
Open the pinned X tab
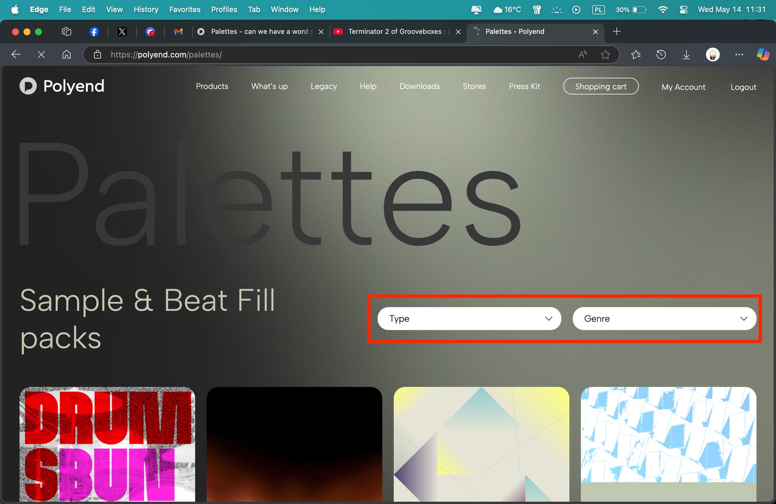[122, 32]
